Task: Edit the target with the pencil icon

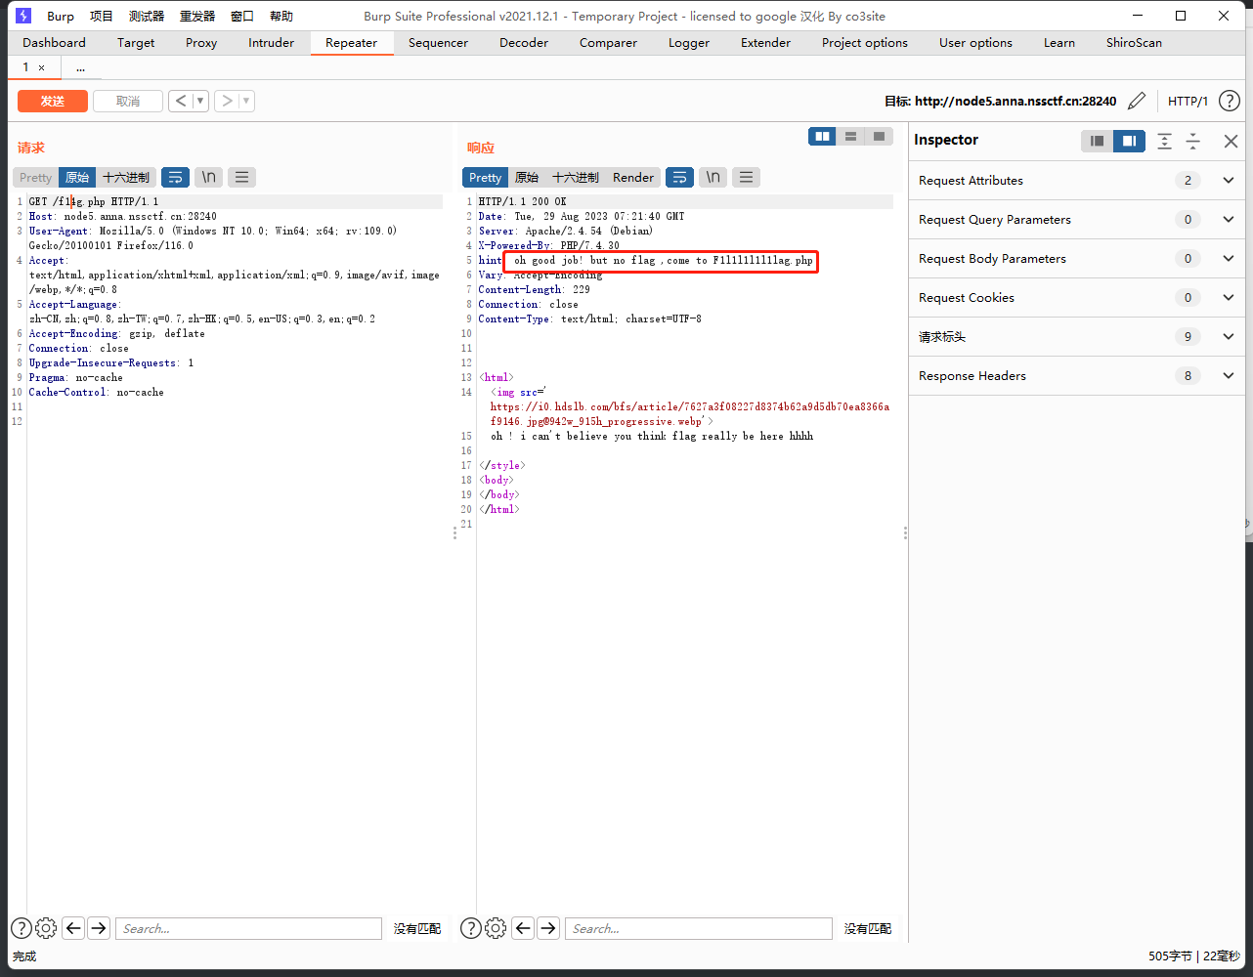Action: (1137, 101)
